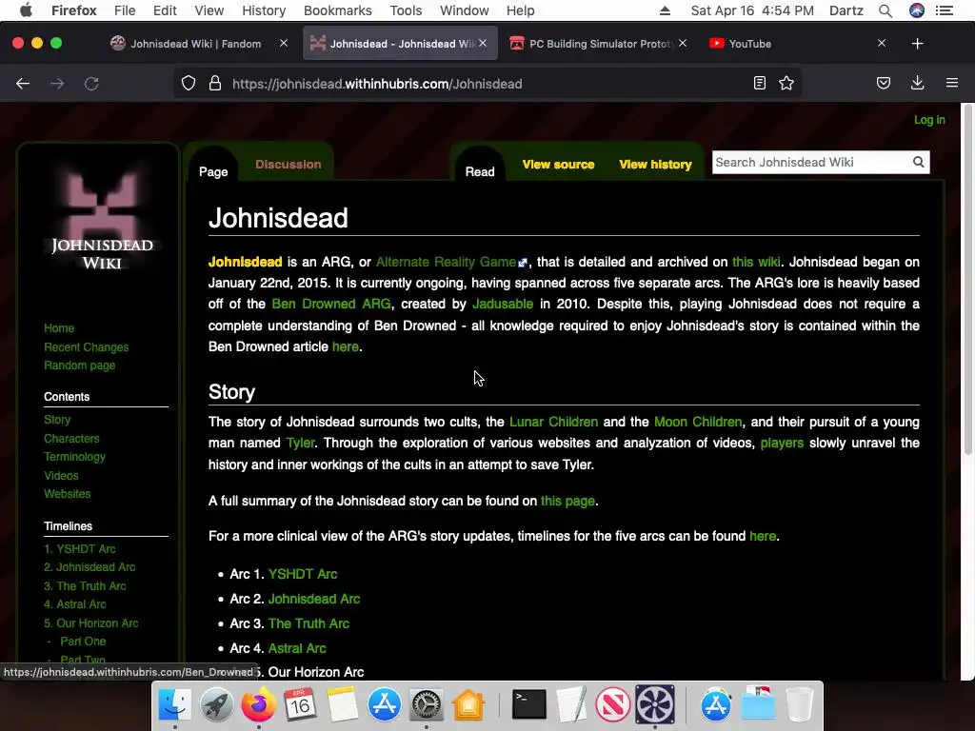Select the View source tab

[558, 164]
